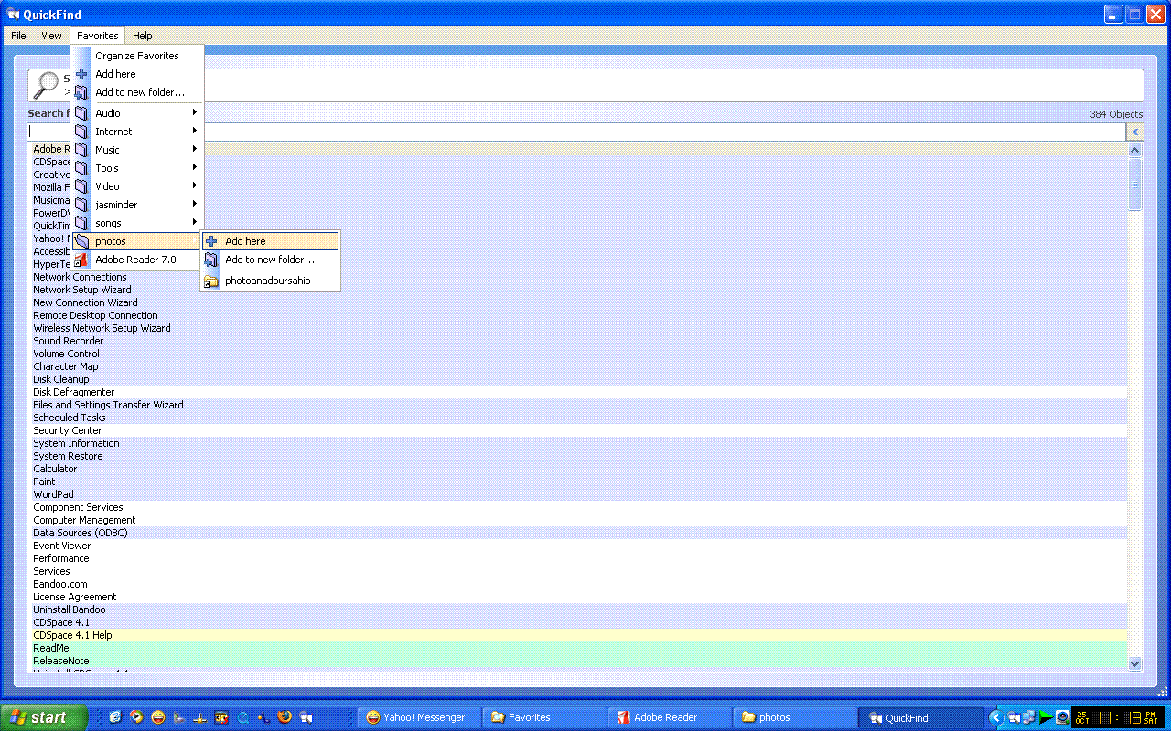Click the Yahoo smiley quick launch icon
The image size is (1171, 731).
[x=158, y=717]
